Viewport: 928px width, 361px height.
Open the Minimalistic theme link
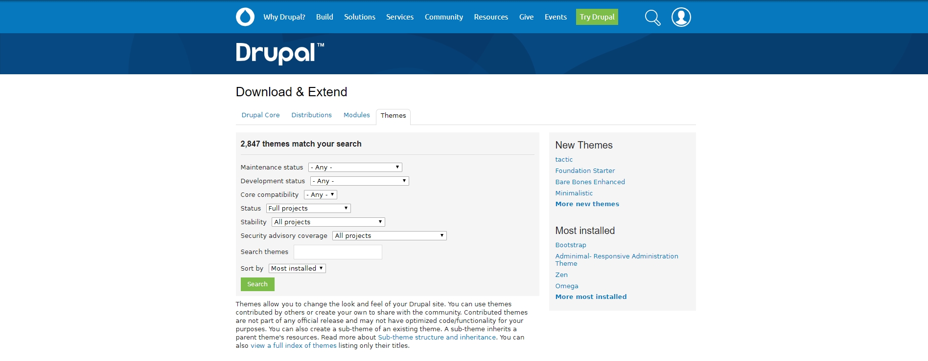[574, 193]
